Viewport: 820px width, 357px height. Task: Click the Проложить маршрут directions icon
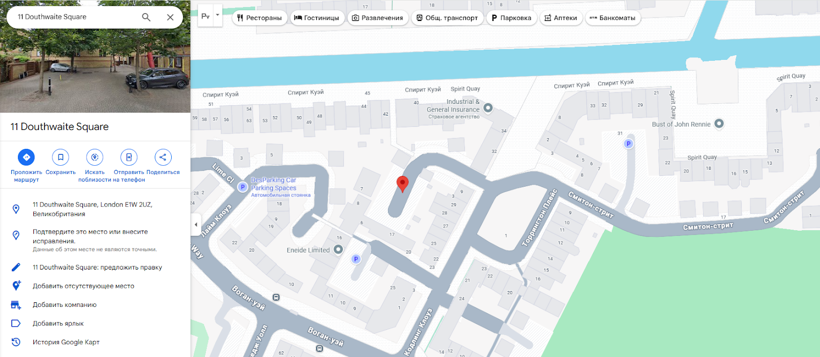pyautogui.click(x=26, y=158)
